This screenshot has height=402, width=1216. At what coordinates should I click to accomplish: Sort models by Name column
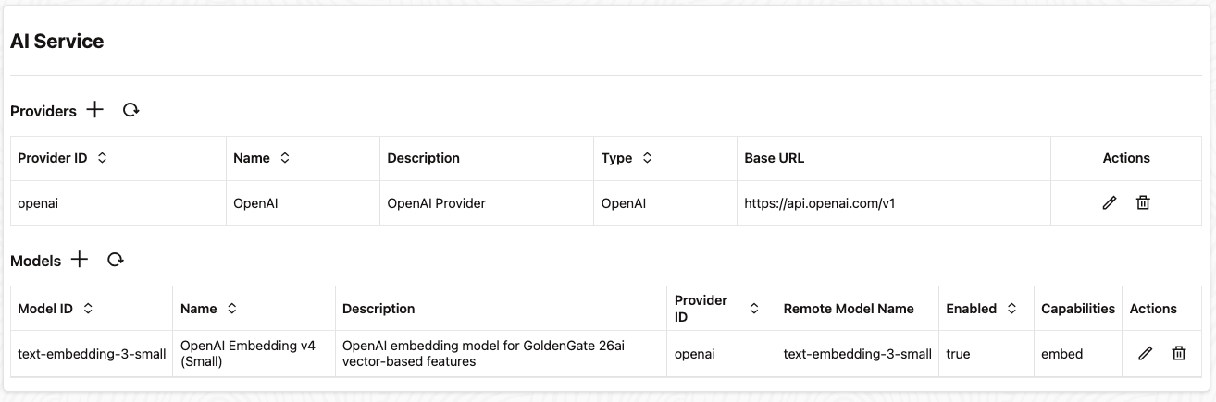tap(232, 309)
